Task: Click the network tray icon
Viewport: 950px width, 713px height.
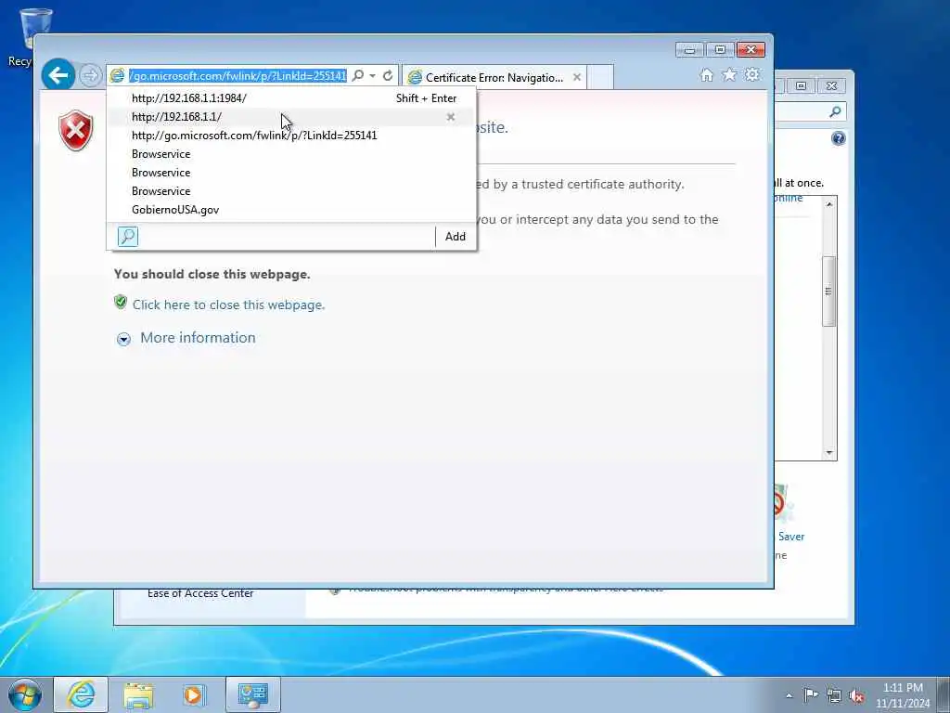Action: 834,695
